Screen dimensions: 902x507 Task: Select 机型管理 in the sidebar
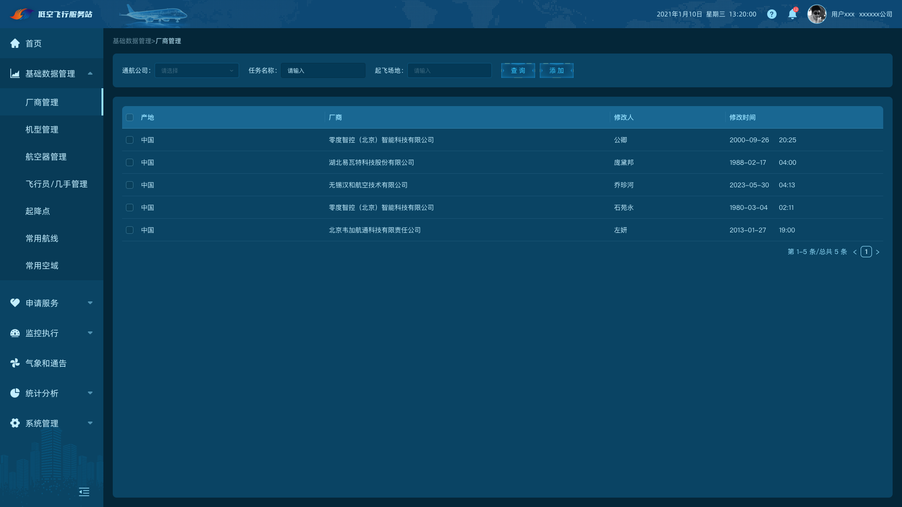(52, 129)
